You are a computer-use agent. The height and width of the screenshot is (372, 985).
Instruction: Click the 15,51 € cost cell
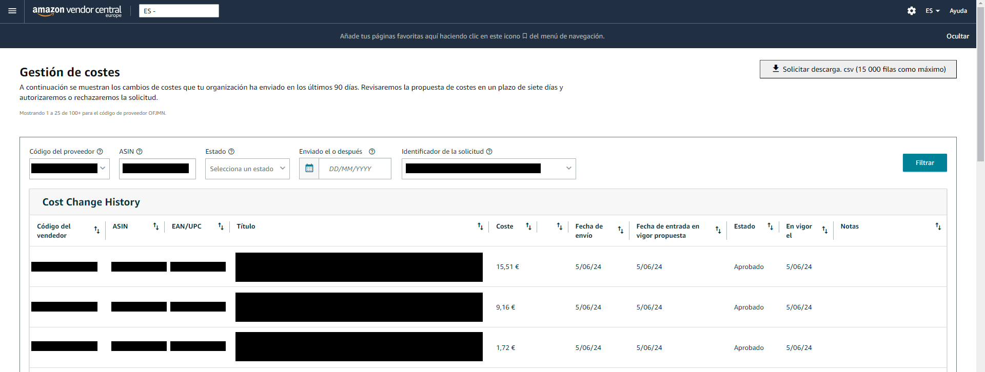[507, 267]
